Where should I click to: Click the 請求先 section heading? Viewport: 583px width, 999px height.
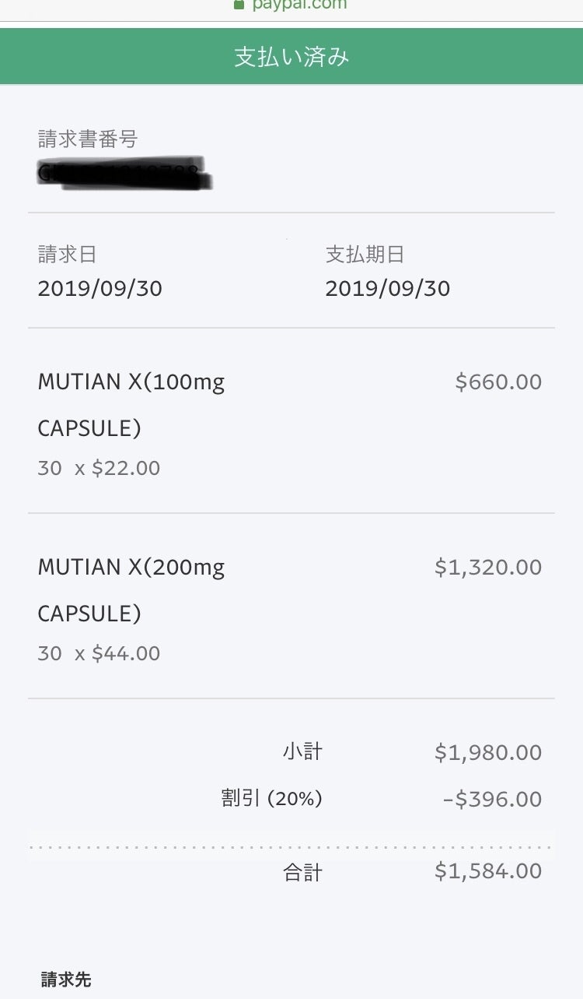click(66, 980)
